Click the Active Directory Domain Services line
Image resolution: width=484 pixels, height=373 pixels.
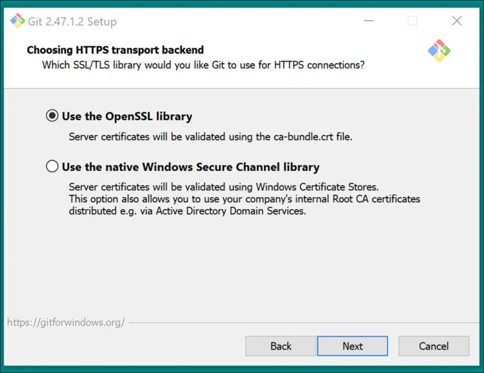(187, 211)
